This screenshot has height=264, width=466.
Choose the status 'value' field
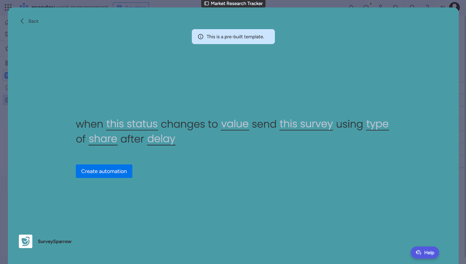[x=235, y=124]
